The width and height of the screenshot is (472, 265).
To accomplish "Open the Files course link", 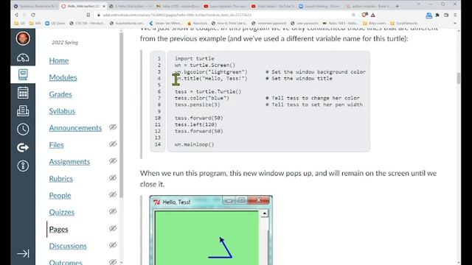I will (x=57, y=145).
